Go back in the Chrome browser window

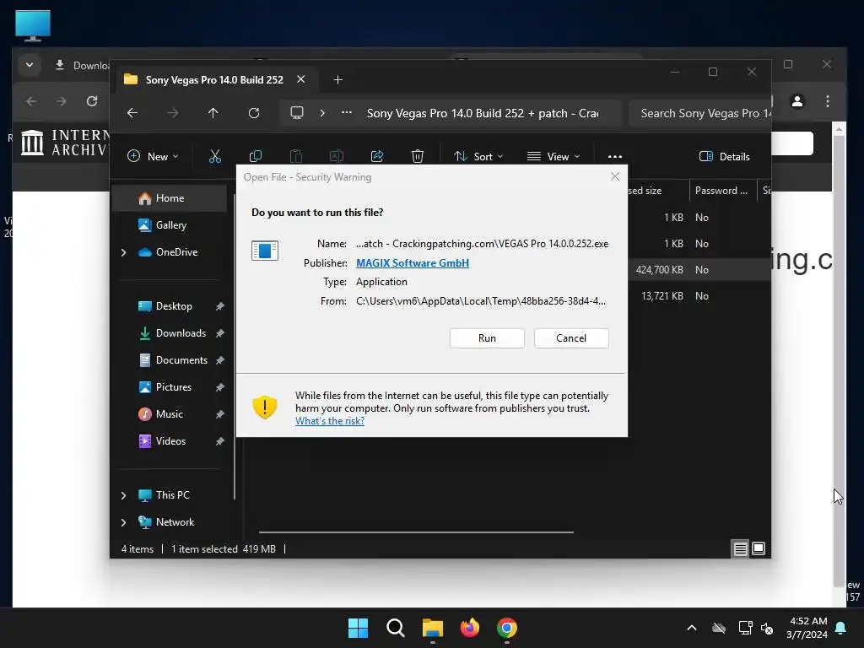point(31,101)
